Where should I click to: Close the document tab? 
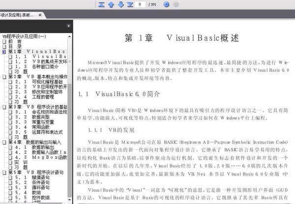40,15
